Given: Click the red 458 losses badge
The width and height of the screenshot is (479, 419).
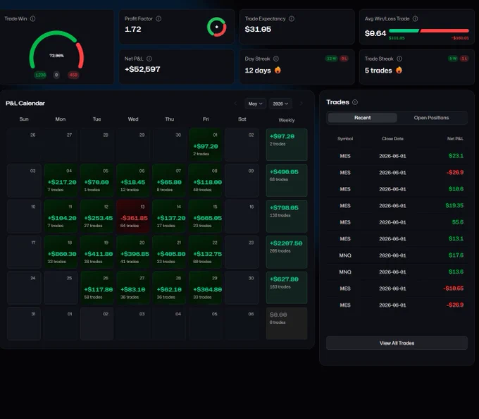Looking at the screenshot, I should tap(73, 75).
